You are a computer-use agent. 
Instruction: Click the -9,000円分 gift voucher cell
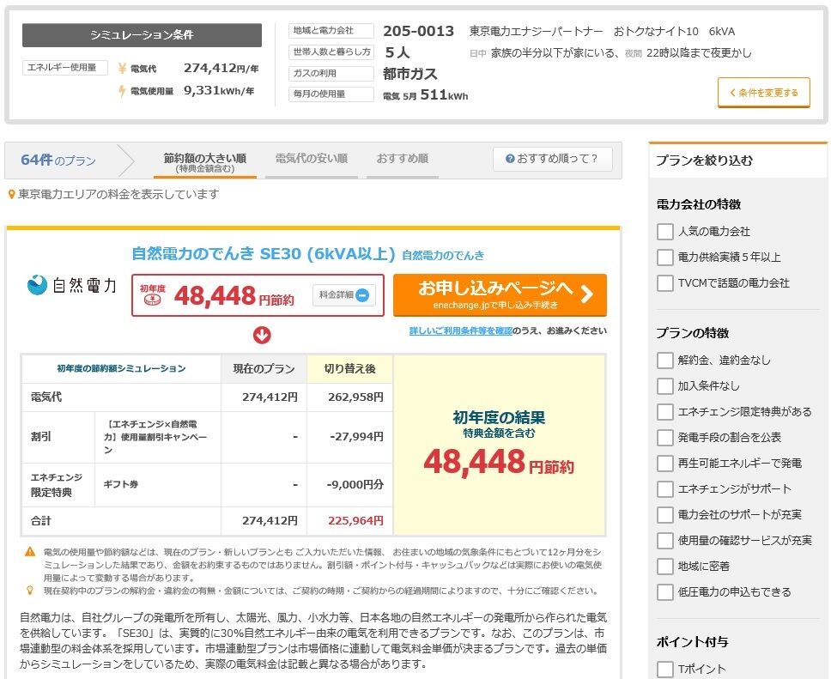(349, 484)
